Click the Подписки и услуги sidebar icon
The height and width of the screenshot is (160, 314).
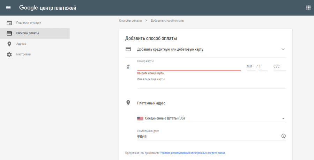point(9,23)
